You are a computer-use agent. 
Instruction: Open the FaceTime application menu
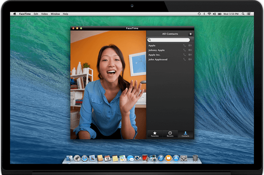(x=25, y=14)
